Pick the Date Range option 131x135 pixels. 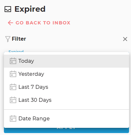point(66,118)
